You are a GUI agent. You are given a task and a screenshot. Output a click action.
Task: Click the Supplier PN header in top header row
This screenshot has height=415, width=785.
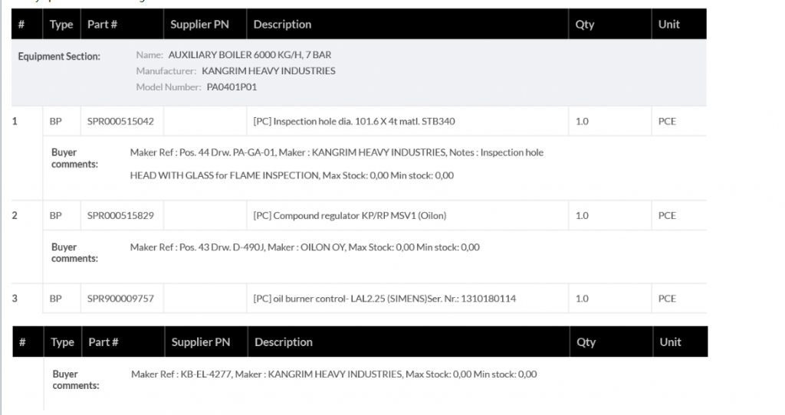point(199,25)
